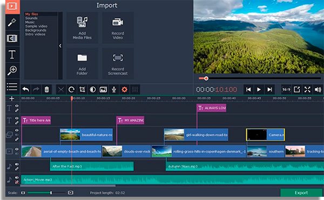Toggle link on top title track
Image resolution: width=324 pixels, height=200 pixels.
pos(17,110)
